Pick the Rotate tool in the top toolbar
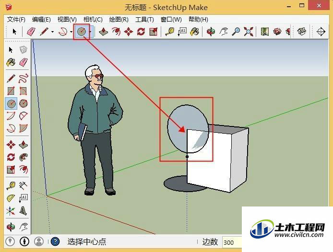 pos(141,32)
